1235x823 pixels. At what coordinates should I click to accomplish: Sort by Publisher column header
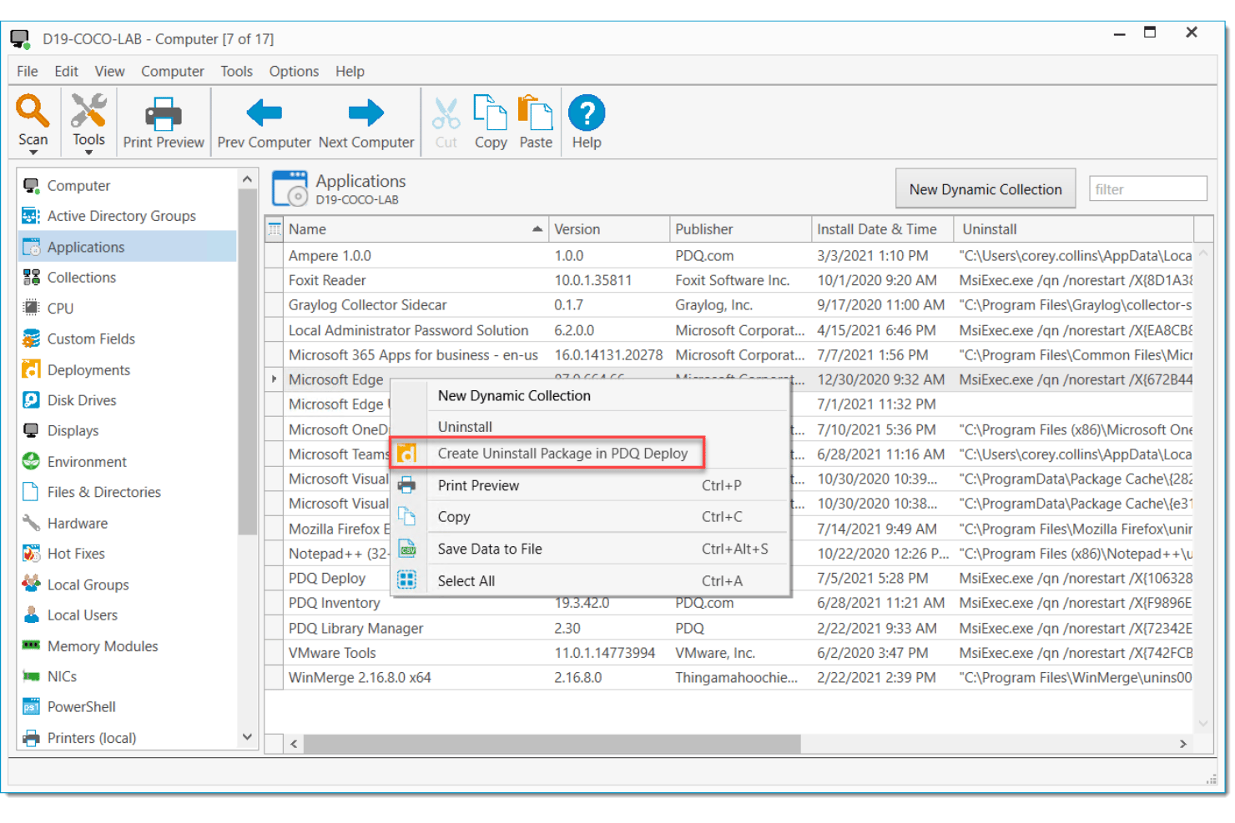click(741, 229)
